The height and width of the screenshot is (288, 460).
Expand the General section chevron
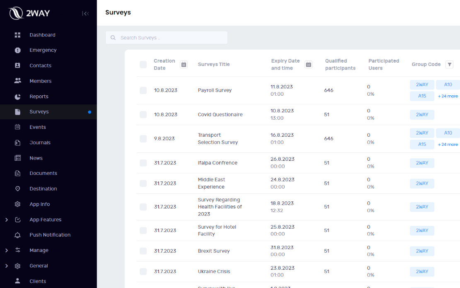(7, 266)
